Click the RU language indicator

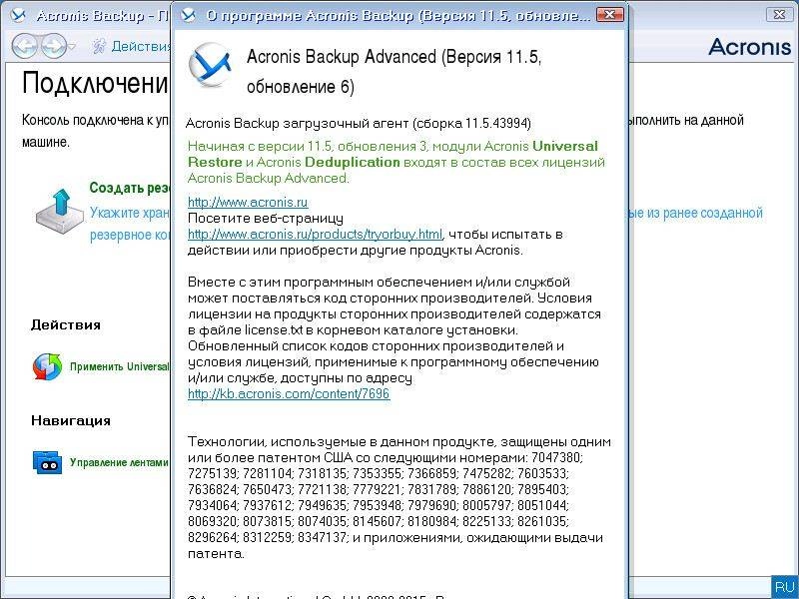785,587
